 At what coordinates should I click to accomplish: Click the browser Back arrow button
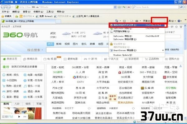(3, 7)
